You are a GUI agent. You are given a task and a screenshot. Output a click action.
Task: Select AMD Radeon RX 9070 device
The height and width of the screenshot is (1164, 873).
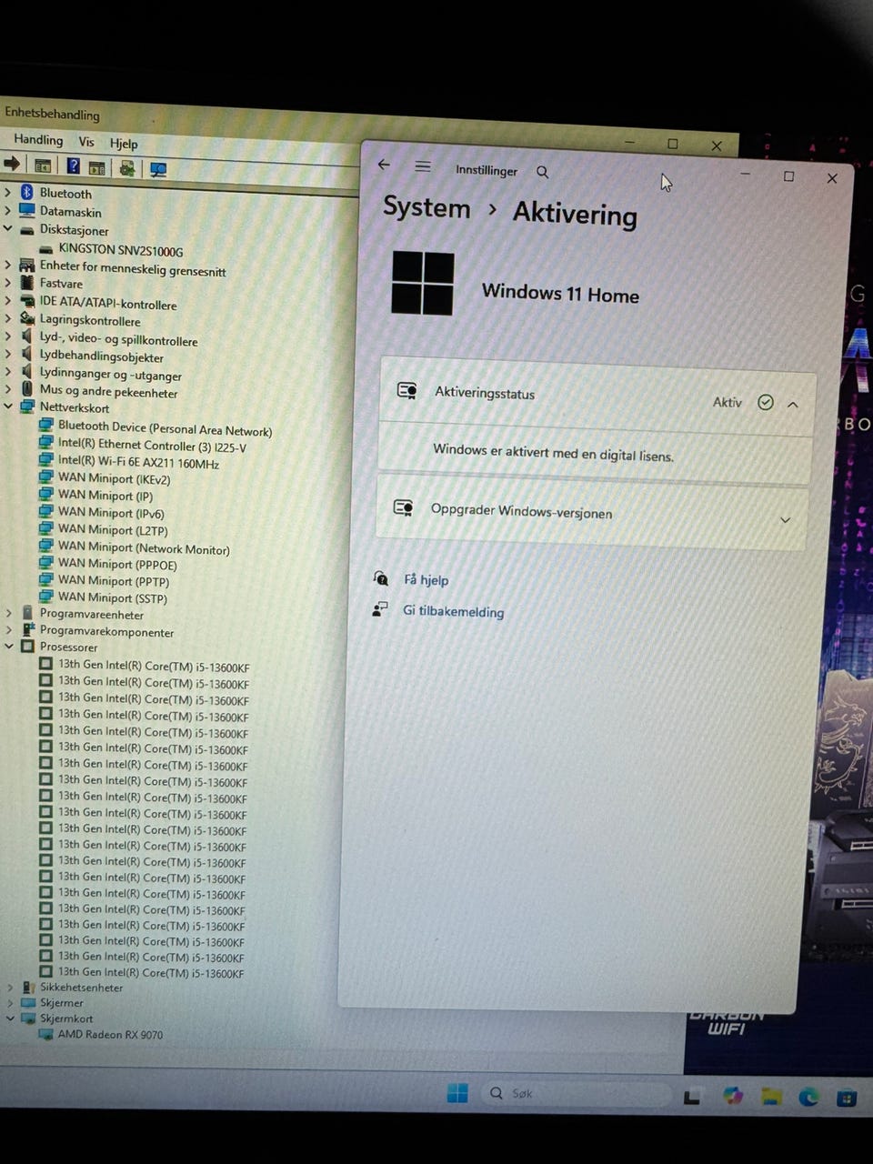click(x=110, y=1035)
